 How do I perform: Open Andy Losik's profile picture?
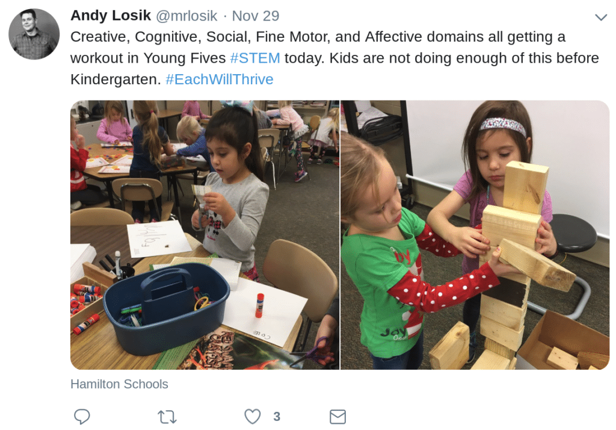pyautogui.click(x=34, y=34)
